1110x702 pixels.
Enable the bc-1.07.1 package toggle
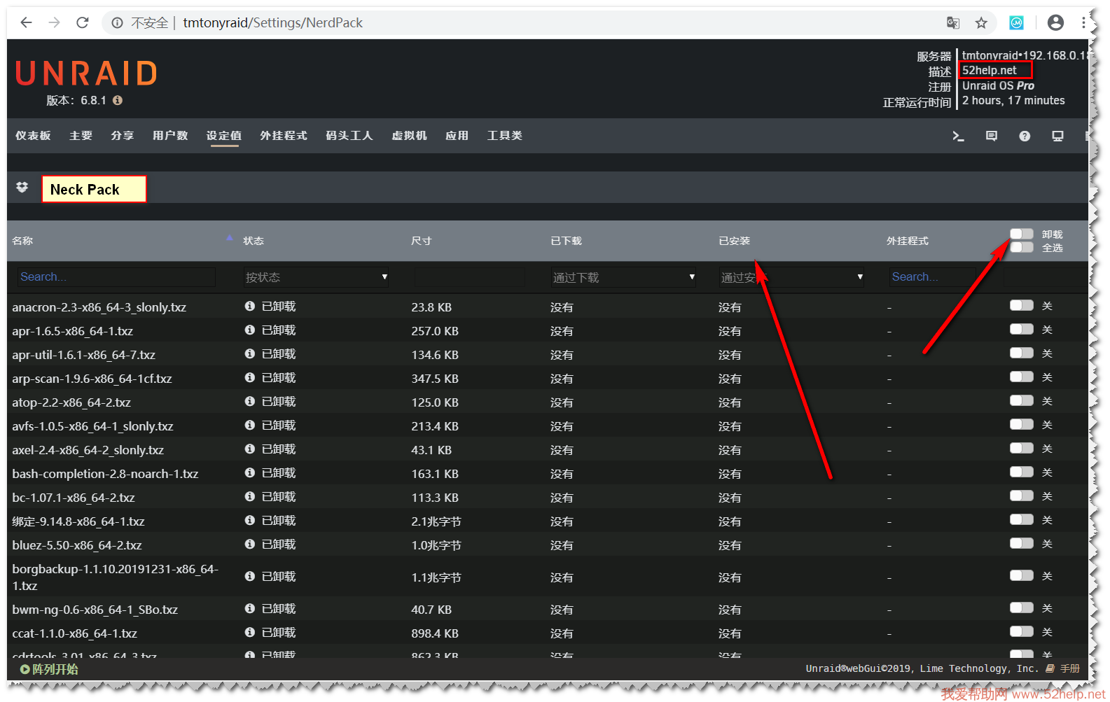[1021, 496]
